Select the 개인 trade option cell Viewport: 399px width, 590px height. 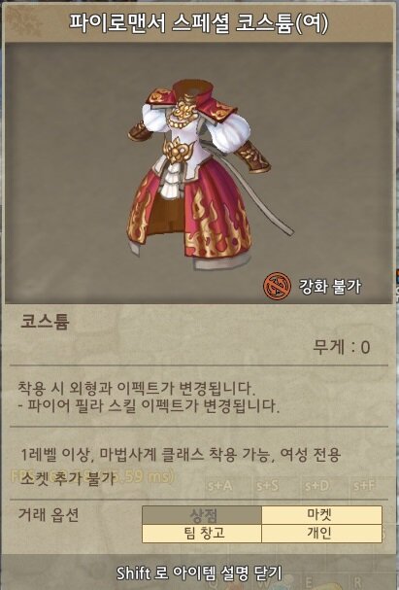pos(322,533)
